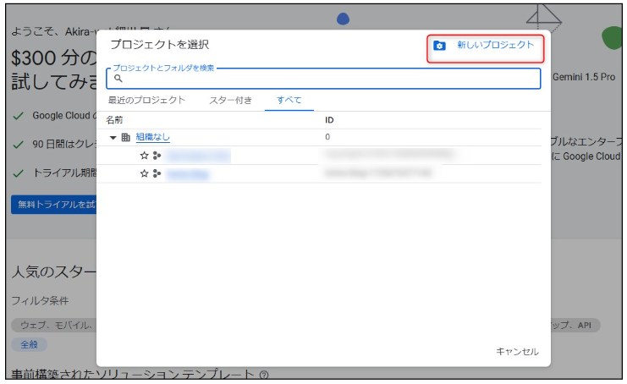Select the すべて tab
627x384 pixels.
289,100
